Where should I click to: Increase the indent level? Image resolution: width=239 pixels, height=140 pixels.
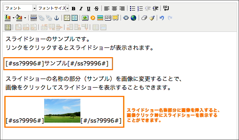(155, 9)
